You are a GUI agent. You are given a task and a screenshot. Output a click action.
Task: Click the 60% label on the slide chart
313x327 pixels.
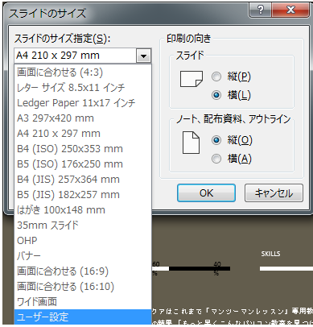155,268
